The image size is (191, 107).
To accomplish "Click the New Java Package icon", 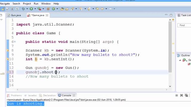I will (x=48, y=9).
